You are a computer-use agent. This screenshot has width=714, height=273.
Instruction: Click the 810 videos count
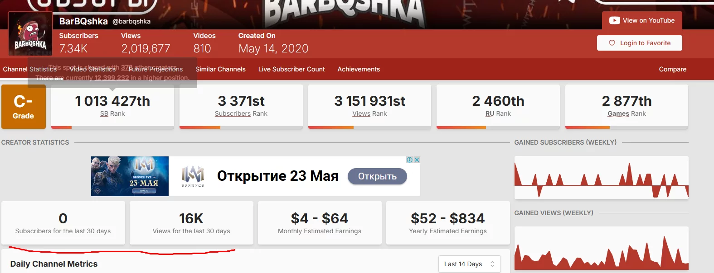[202, 48]
